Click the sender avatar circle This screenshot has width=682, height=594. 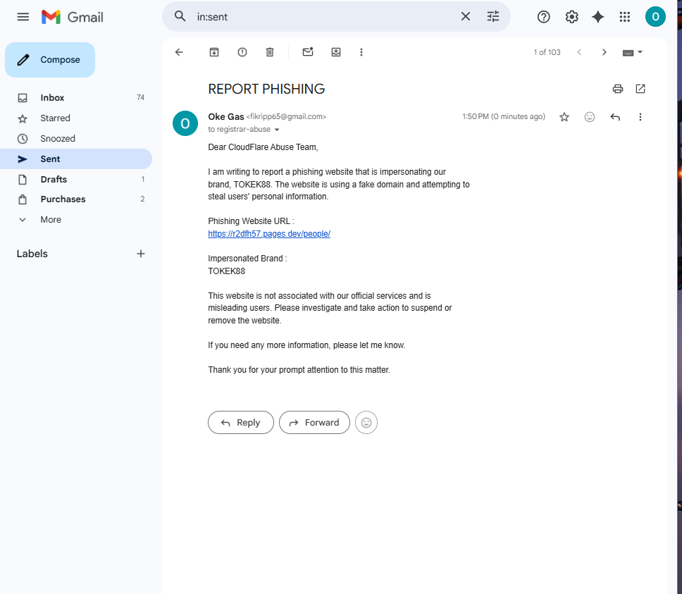(x=185, y=123)
